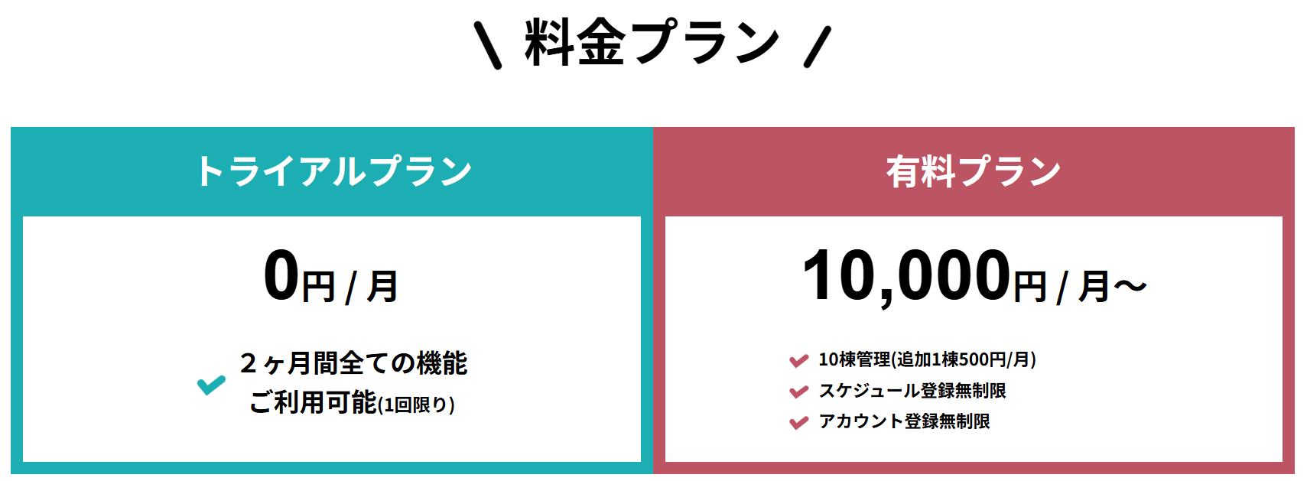The width and height of the screenshot is (1307, 481).
Task: Click the (1回限り) note
Action: (417, 405)
